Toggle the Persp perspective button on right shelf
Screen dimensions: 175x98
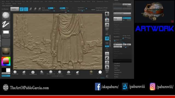tap(107, 29)
